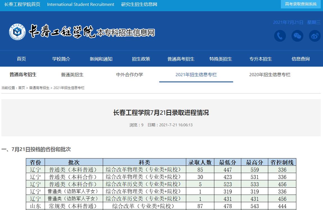Select 招生政策 in main navigation

[141, 59]
